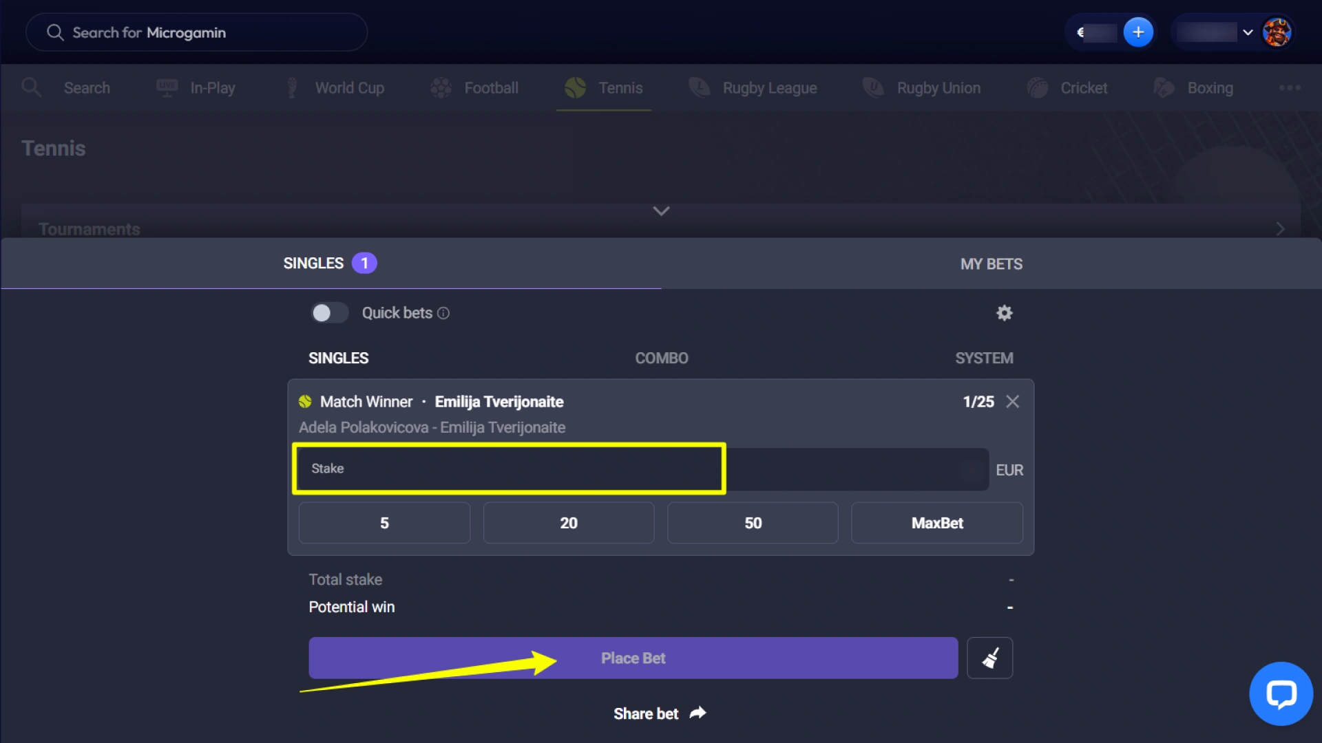Switch to the MY BETS tab
This screenshot has width=1322, height=743.
[x=992, y=264]
